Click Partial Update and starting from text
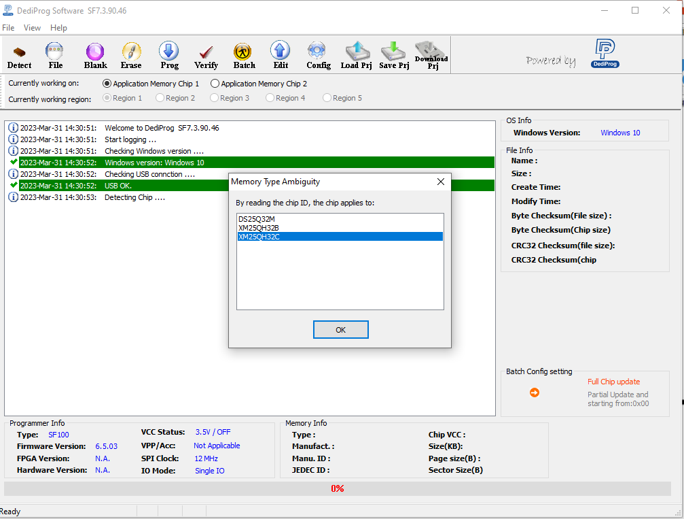The width and height of the screenshot is (684, 519). click(x=617, y=399)
